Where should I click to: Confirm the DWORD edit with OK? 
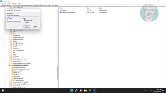pyautogui.click(x=26, y=26)
